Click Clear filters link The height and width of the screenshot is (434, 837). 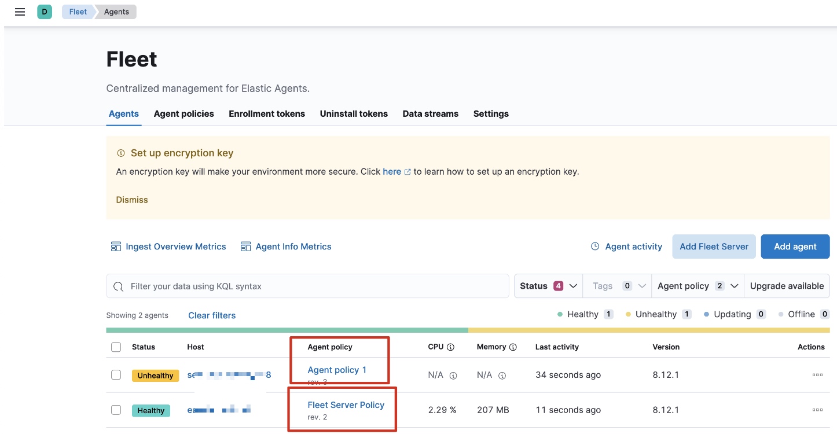tap(212, 315)
